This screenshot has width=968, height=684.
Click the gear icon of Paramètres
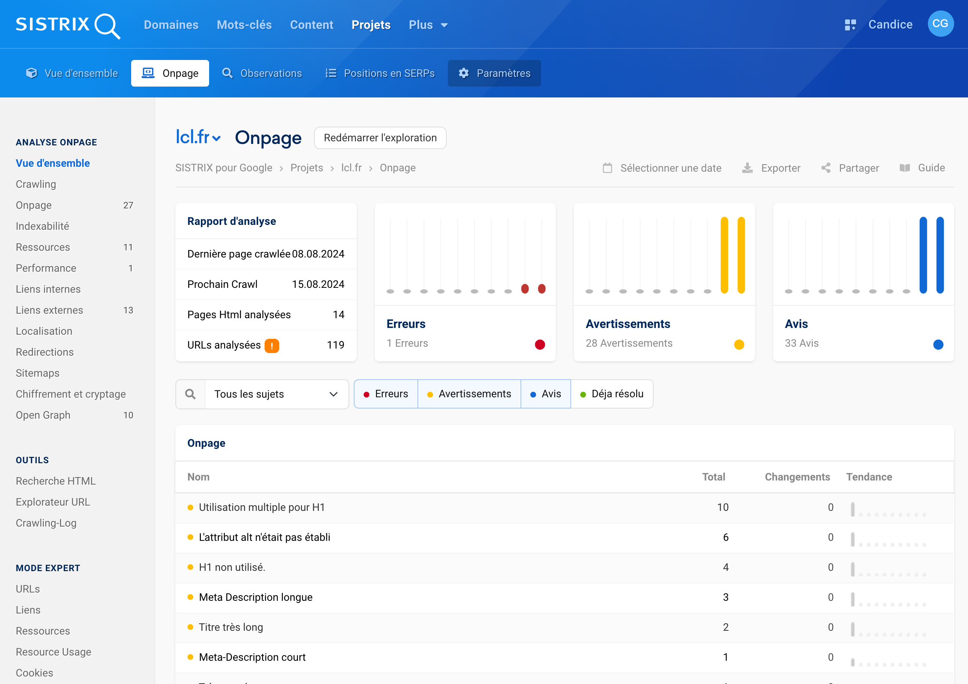(464, 73)
